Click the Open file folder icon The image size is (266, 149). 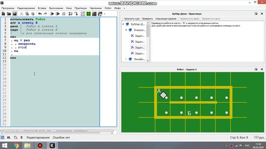[x=9, y=14]
